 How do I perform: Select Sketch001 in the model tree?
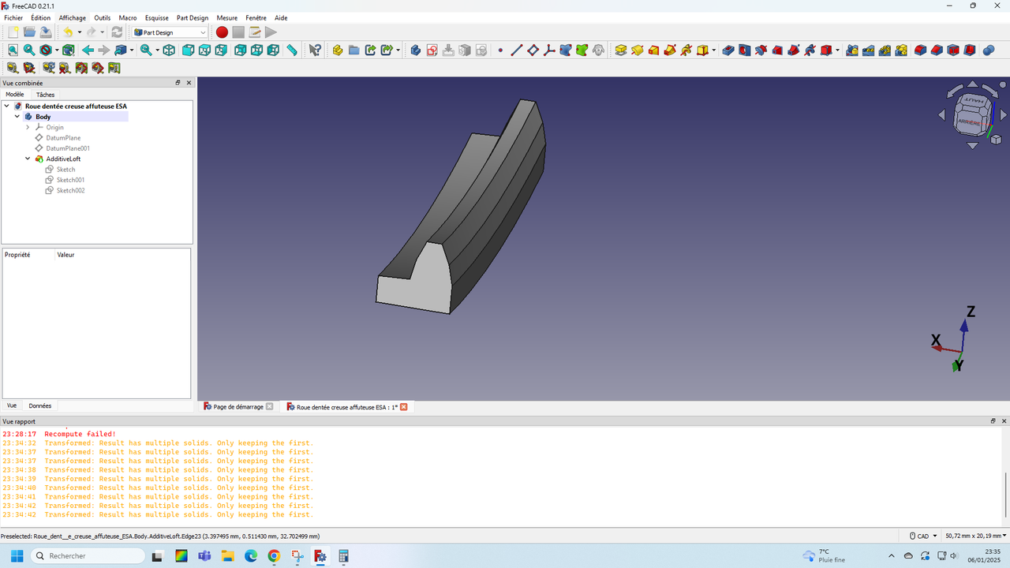point(70,180)
